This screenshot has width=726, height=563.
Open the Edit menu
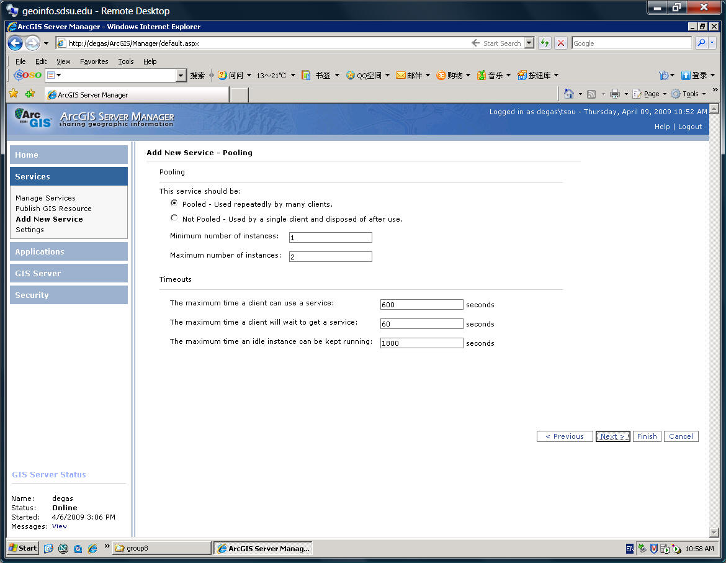coord(41,61)
